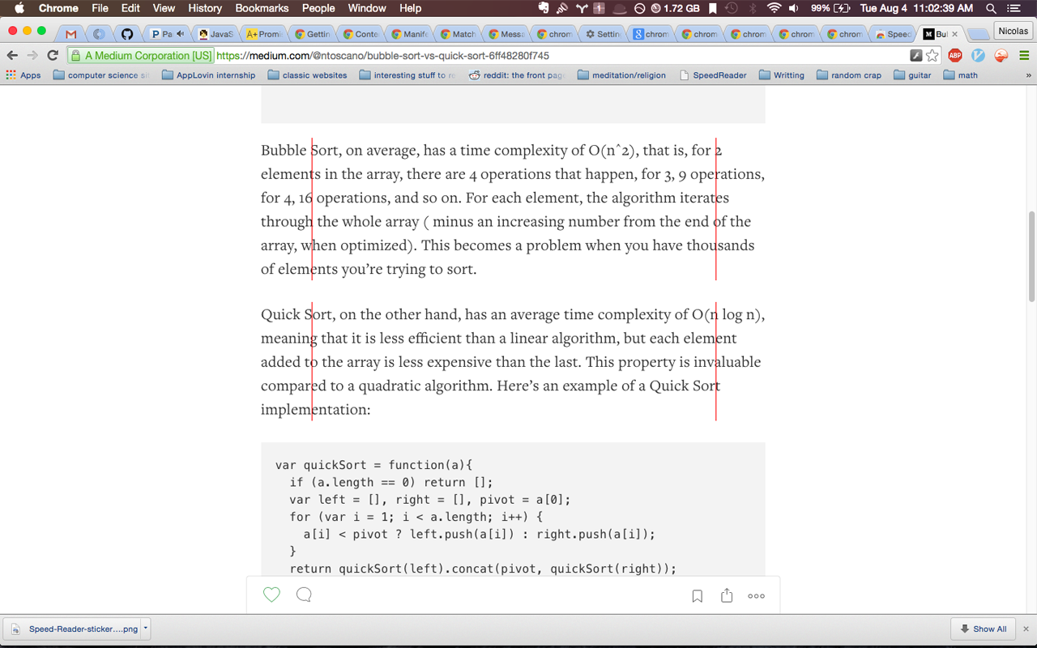Bookmark this Medium story
1037x648 pixels.
[x=697, y=595]
